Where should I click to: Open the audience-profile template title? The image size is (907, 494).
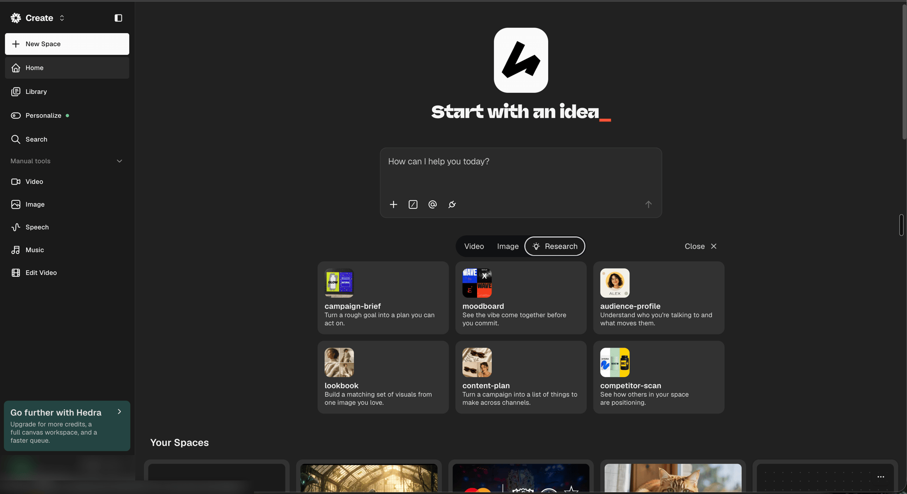(630, 306)
